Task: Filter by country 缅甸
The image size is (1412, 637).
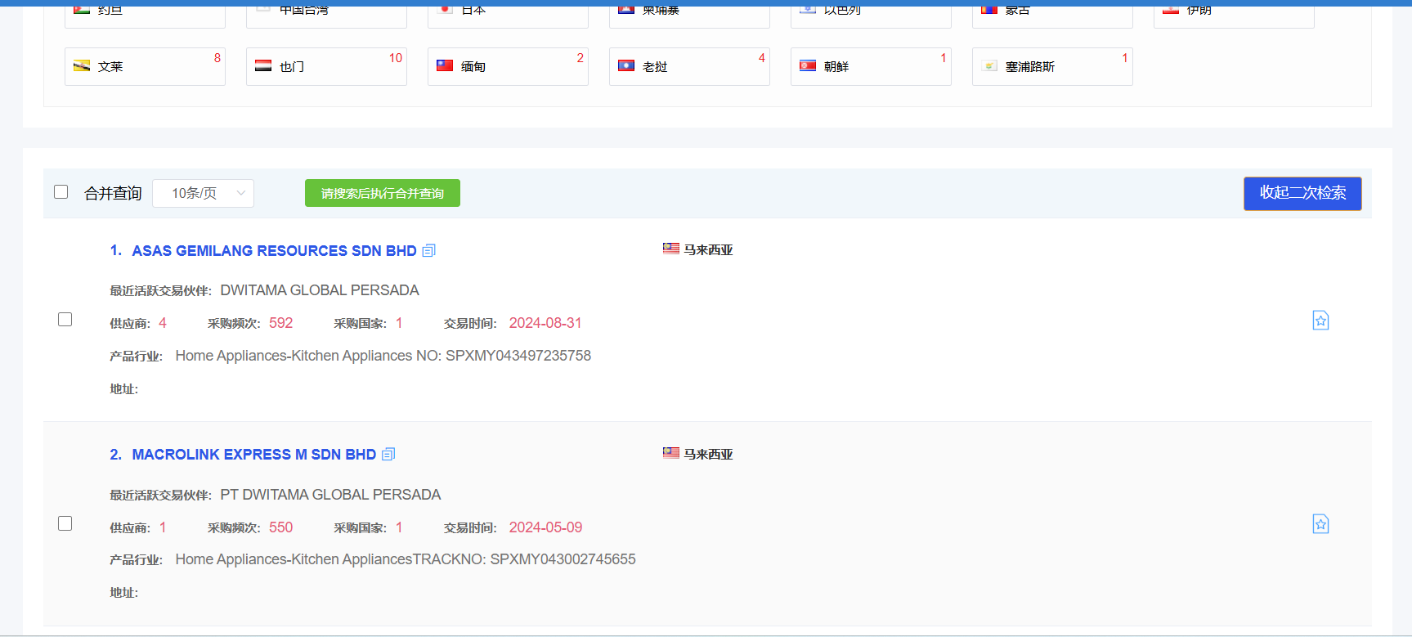Action: pos(508,66)
